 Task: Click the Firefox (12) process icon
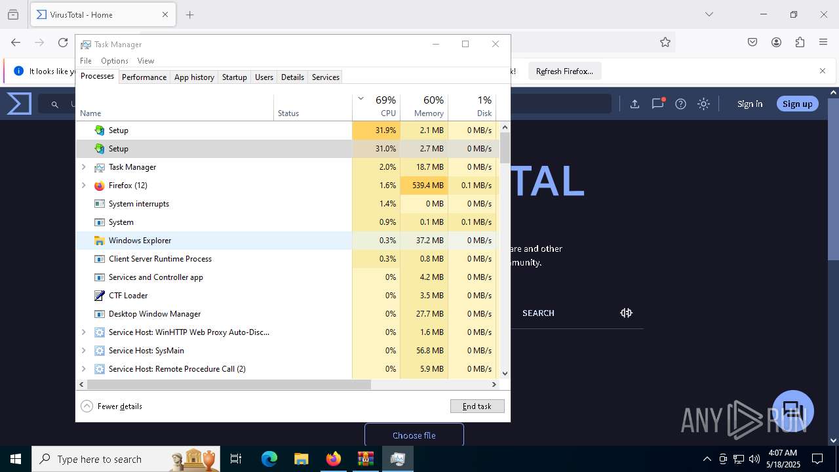(x=99, y=186)
